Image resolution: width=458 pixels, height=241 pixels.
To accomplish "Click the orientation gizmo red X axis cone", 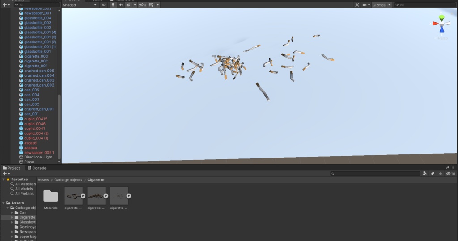I will click(x=436, y=24).
